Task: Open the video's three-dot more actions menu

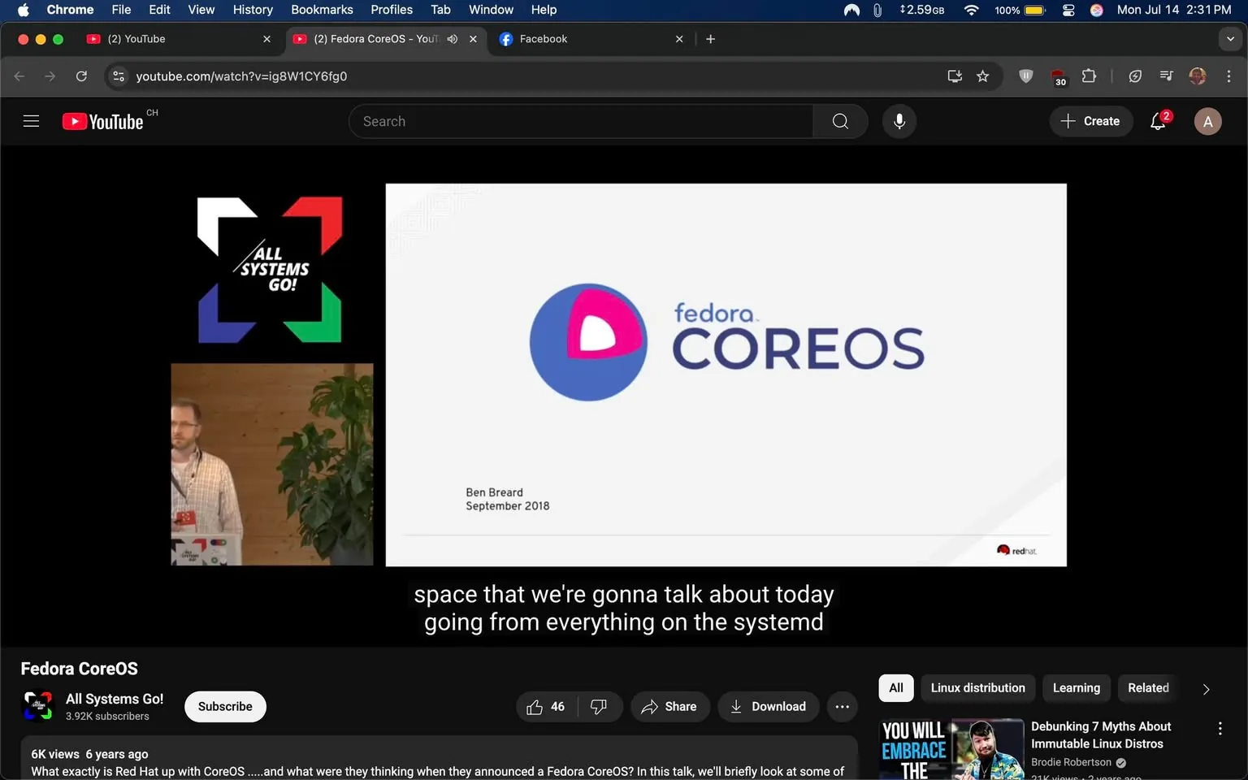Action: (x=842, y=706)
